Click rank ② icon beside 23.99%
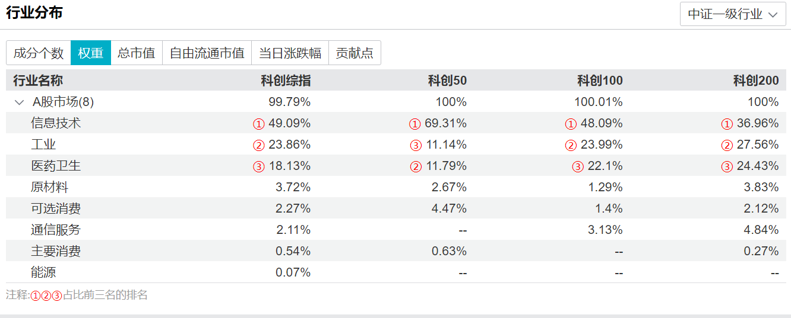The image size is (791, 318). point(571,145)
